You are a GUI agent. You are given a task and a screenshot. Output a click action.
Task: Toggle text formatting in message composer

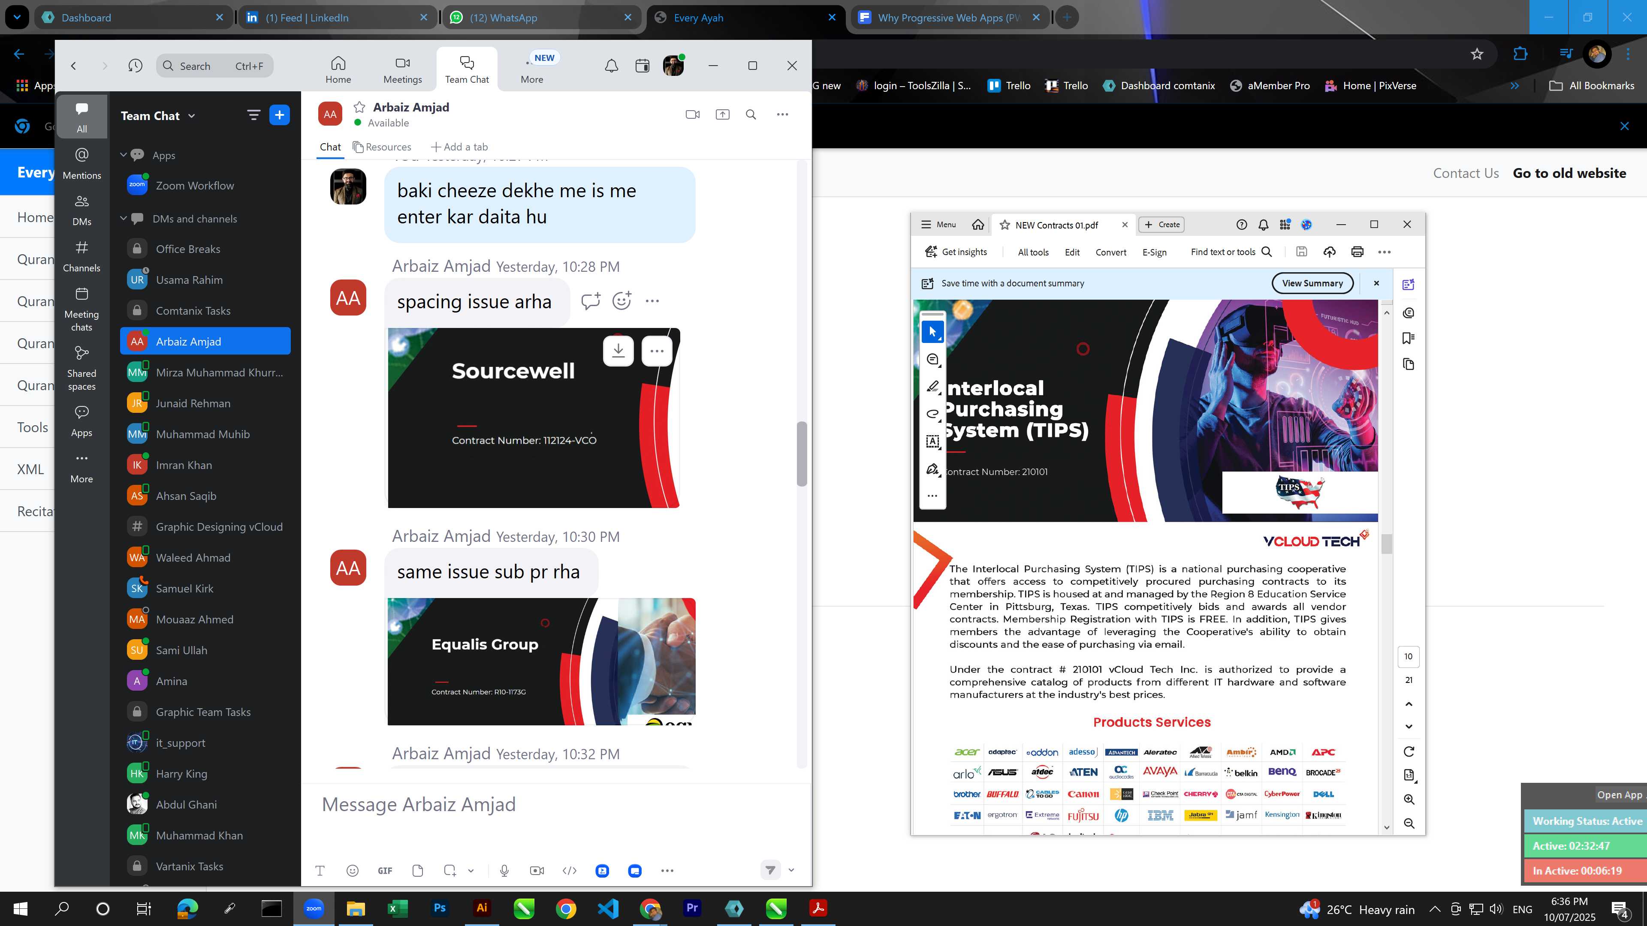320,870
